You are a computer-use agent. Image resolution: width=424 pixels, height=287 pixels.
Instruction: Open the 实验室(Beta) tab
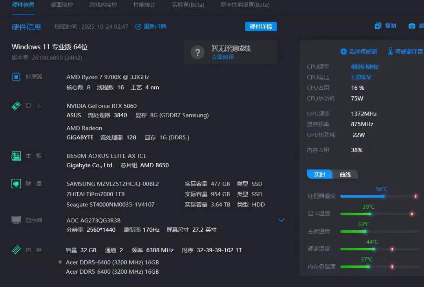188,5
